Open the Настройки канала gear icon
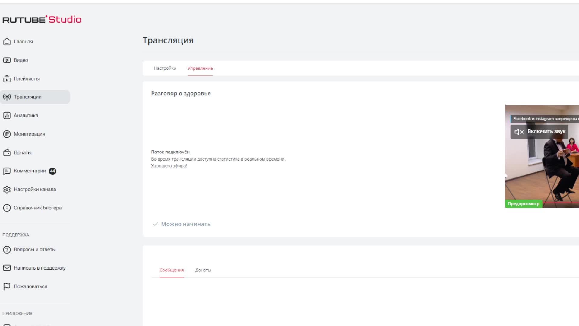 click(7, 189)
